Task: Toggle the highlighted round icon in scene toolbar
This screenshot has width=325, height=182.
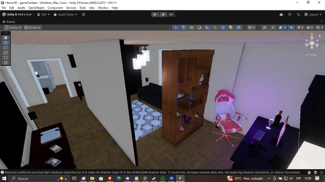Action: pos(238,28)
